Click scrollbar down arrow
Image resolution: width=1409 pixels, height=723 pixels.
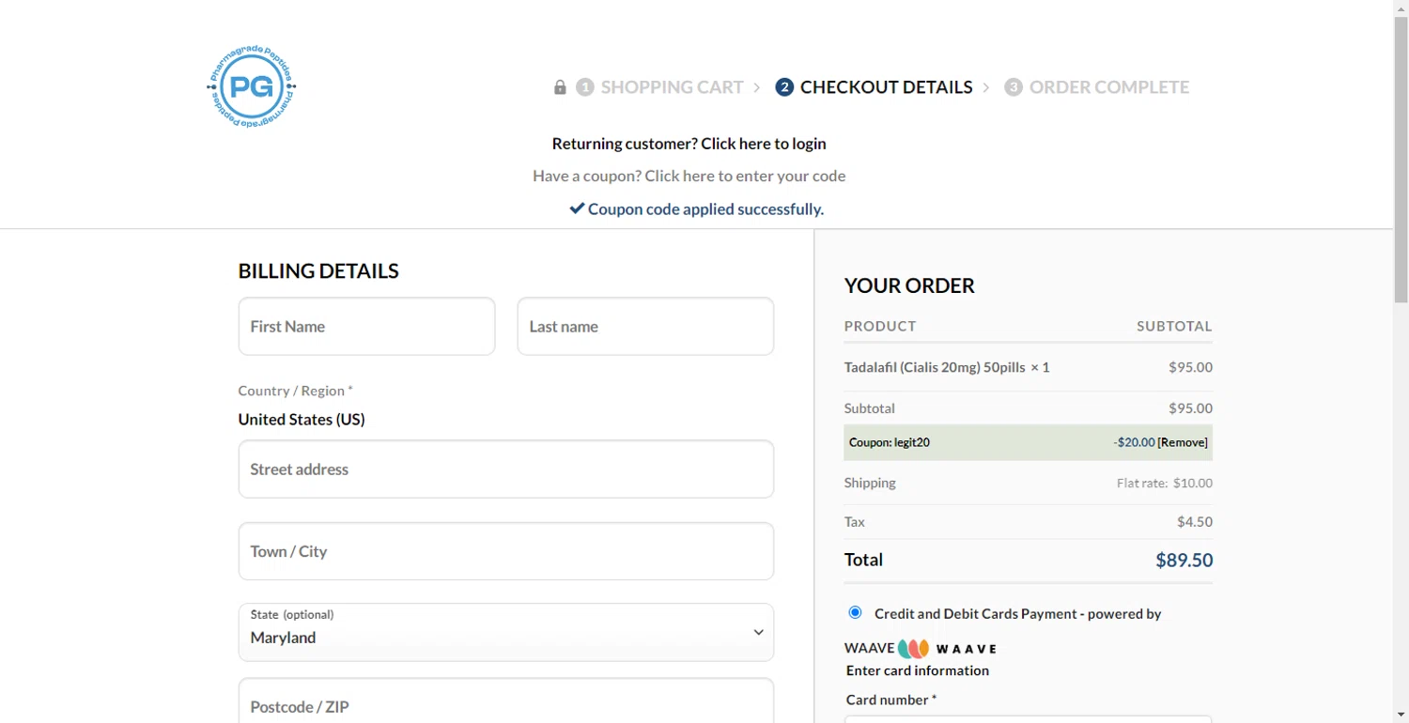pos(1401,715)
